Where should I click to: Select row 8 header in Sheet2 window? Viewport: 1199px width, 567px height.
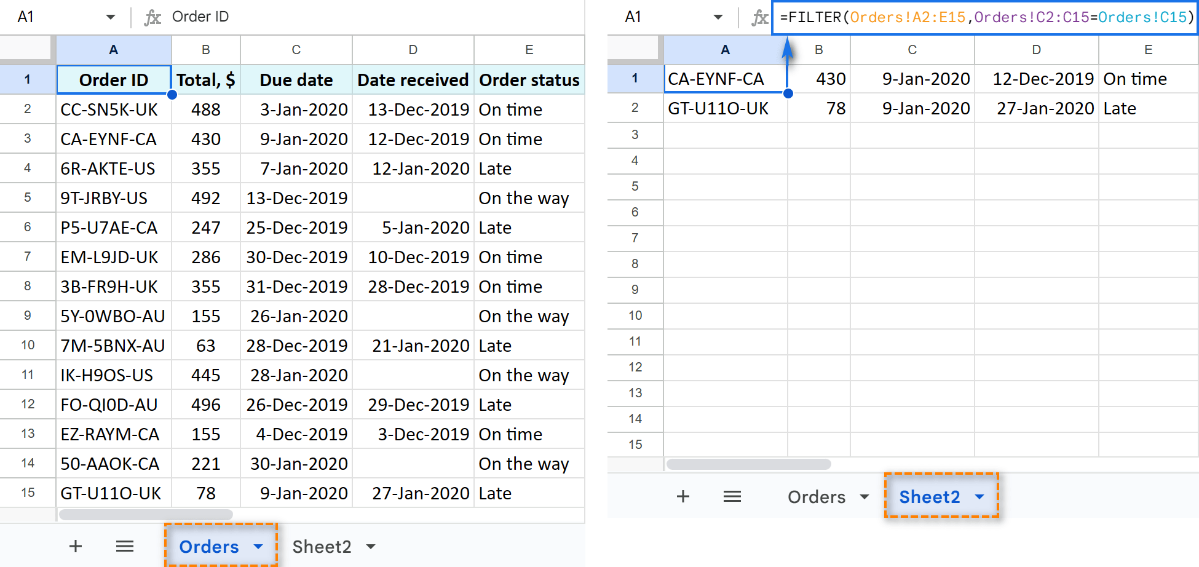(x=635, y=263)
